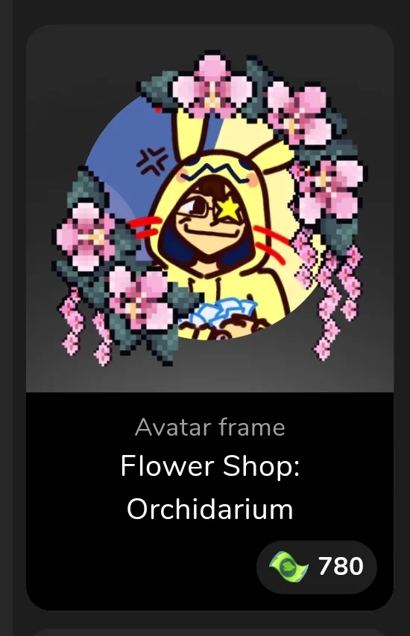Image resolution: width=410 pixels, height=636 pixels.
Task: Click the blue flower bouquet in the avatar
Action: pos(224,311)
